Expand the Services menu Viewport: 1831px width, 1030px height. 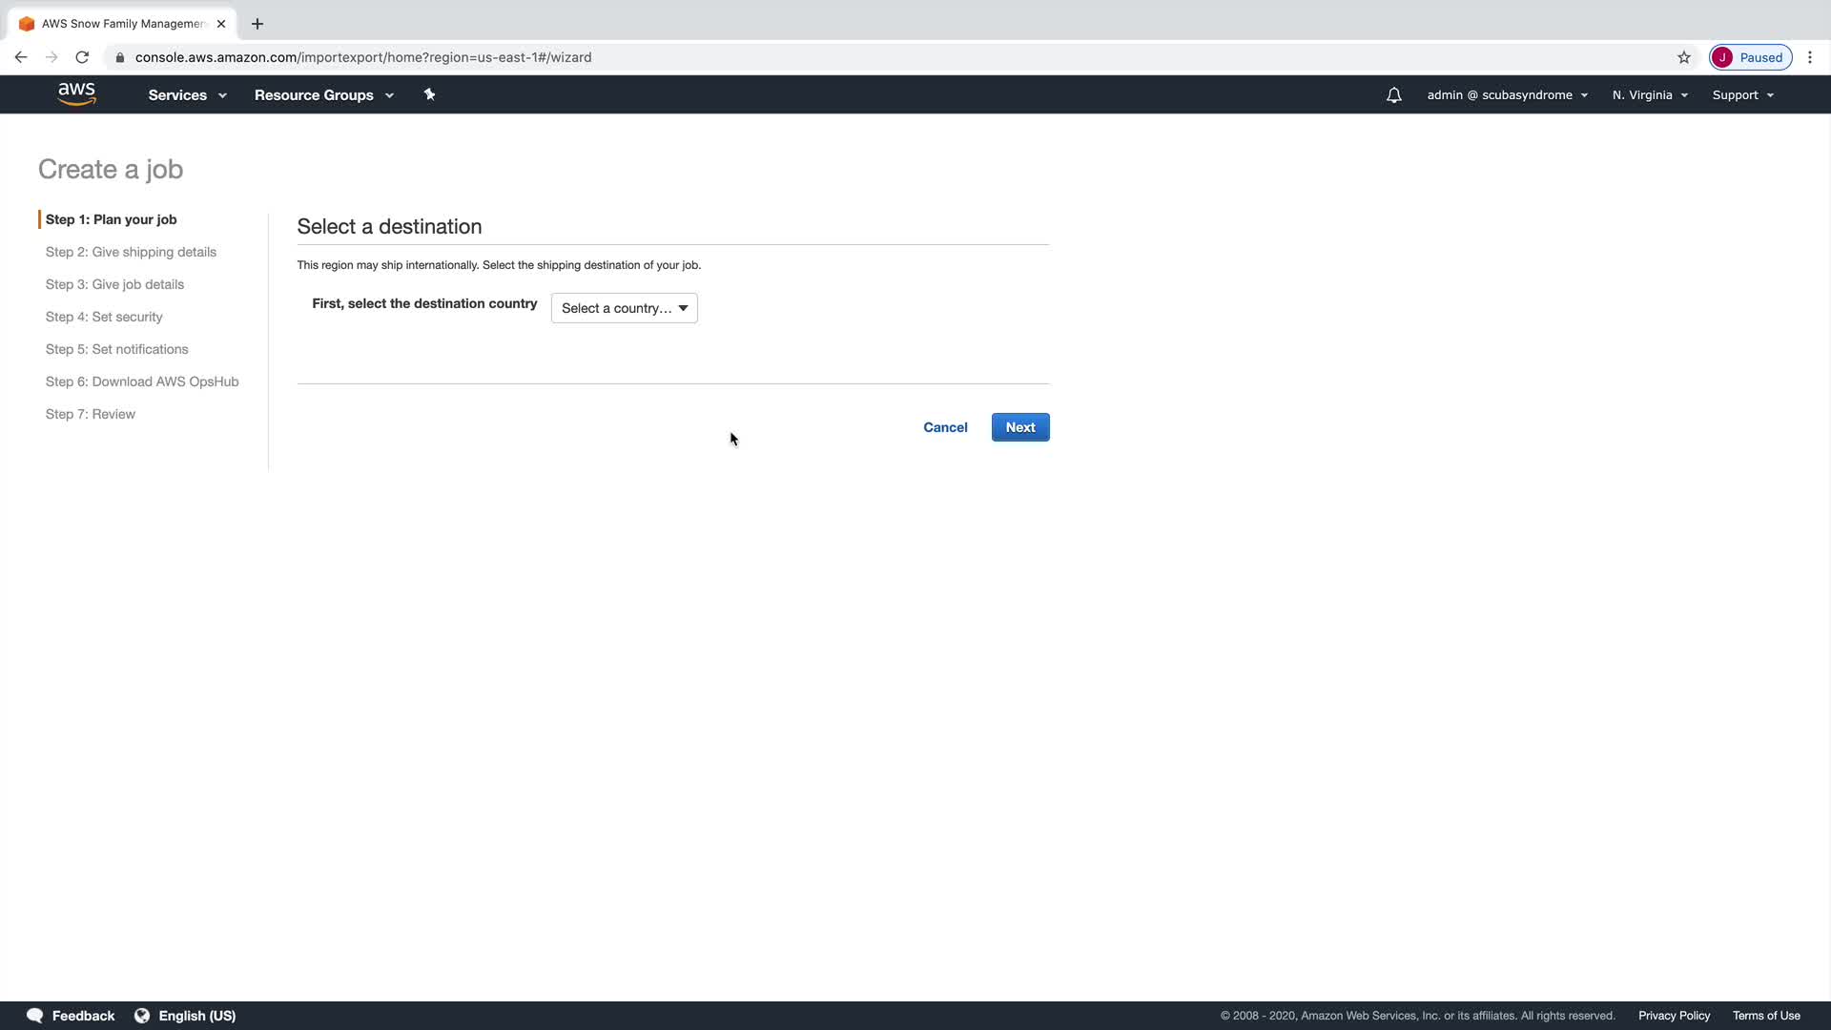pos(187,95)
